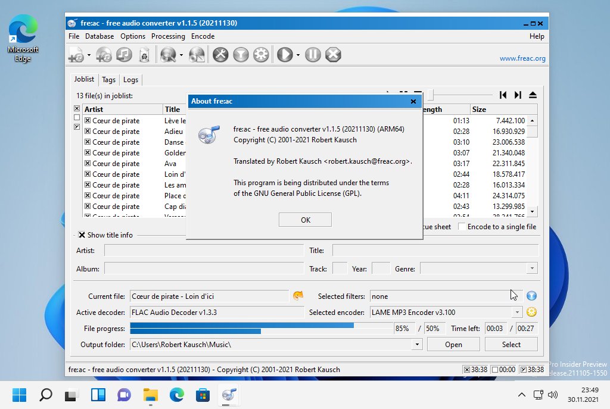Start encoding with the play icon

[x=285, y=55]
